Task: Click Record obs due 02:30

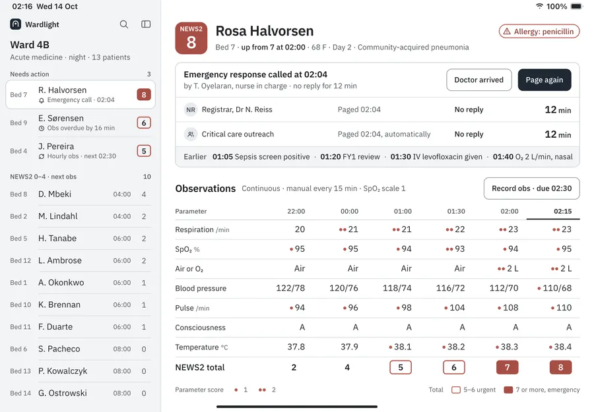Action: pos(531,189)
